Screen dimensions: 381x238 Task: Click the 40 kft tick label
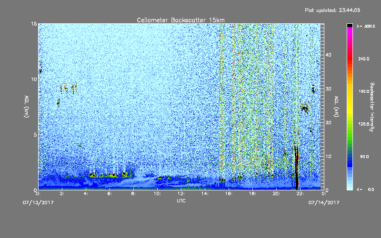click(x=328, y=55)
